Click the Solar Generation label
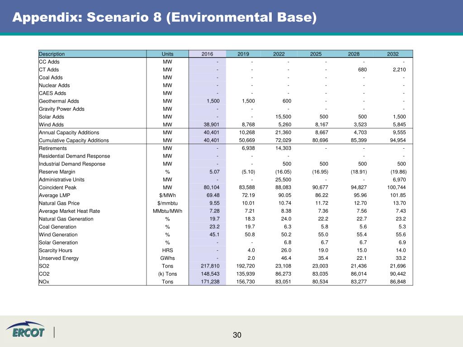 pyautogui.click(x=58, y=243)
